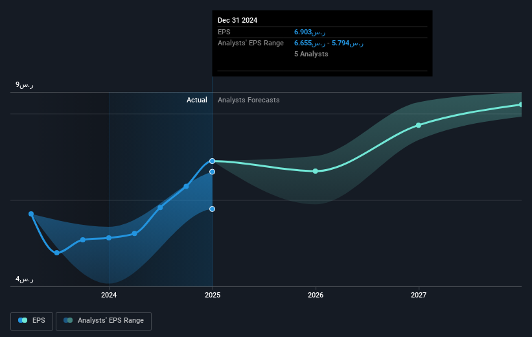Click the 2027 x-axis label
This screenshot has height=337, width=532.
(x=419, y=295)
